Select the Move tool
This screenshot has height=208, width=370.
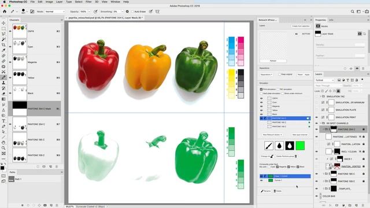[x=3, y=23]
